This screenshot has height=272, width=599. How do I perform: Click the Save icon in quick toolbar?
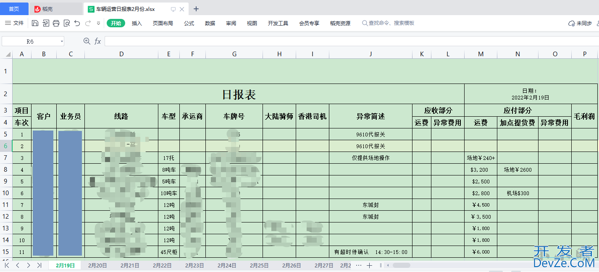[x=35, y=24]
